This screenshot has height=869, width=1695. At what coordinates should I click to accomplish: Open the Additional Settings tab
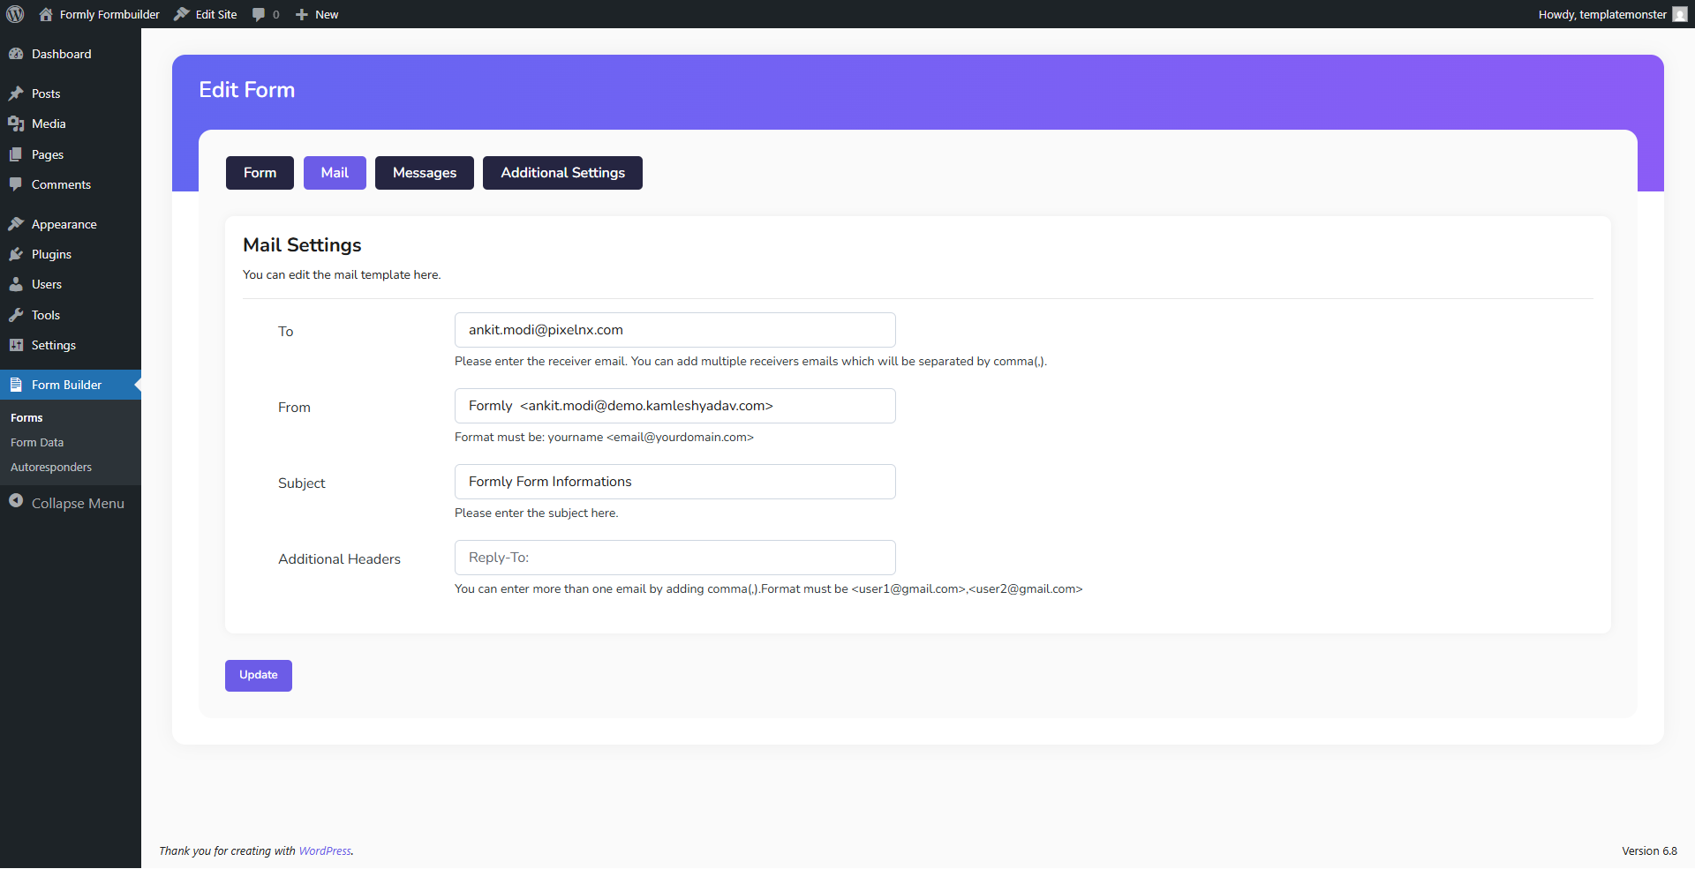562,173
